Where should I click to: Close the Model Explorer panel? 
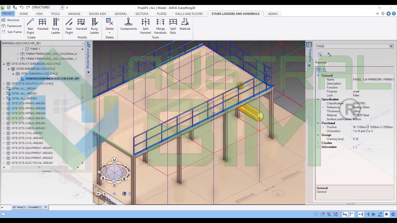pyautogui.click(x=88, y=72)
